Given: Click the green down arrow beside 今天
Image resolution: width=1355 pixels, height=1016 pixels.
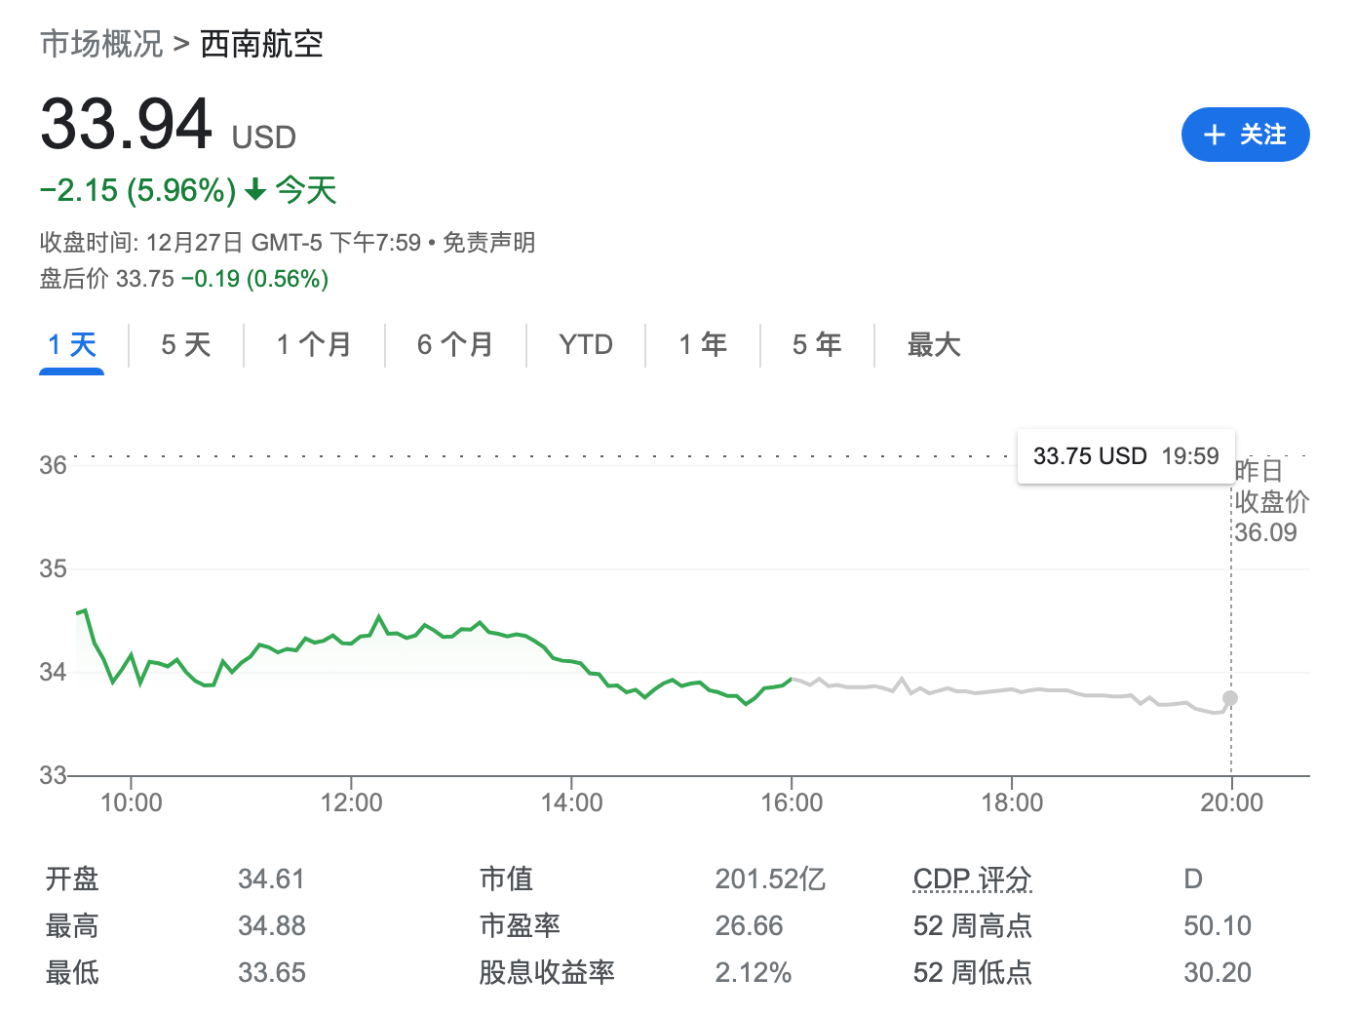Looking at the screenshot, I should click(x=255, y=189).
